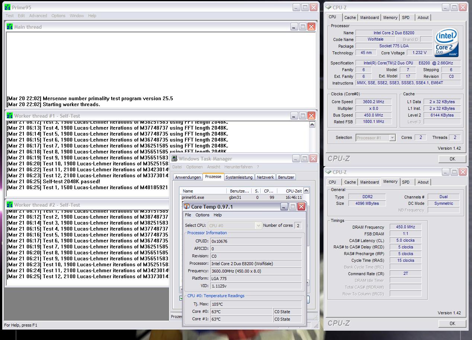
Task: Open the Test menu in Prime95
Action: (10, 16)
